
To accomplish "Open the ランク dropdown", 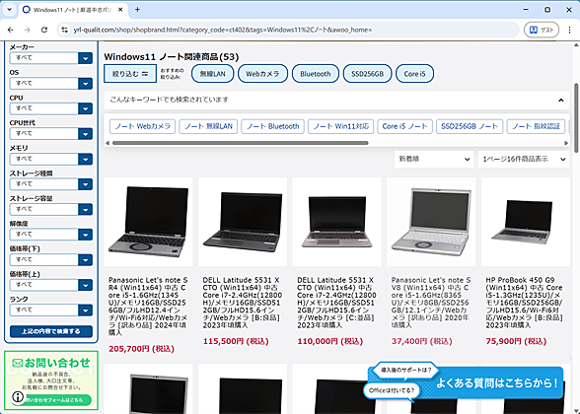I will pos(51,310).
